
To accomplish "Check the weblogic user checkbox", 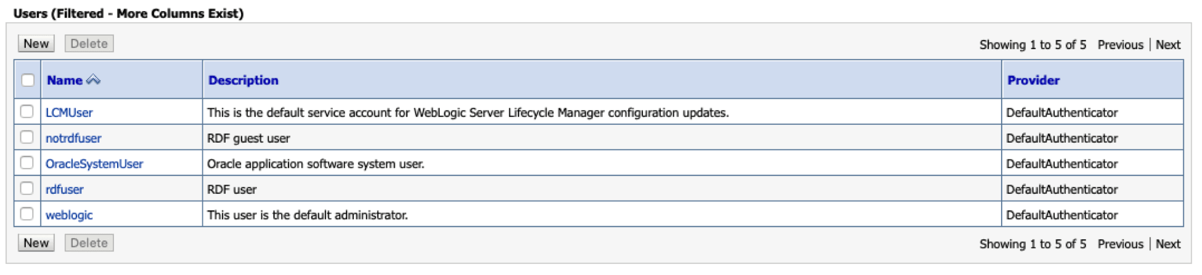I will tap(27, 214).
